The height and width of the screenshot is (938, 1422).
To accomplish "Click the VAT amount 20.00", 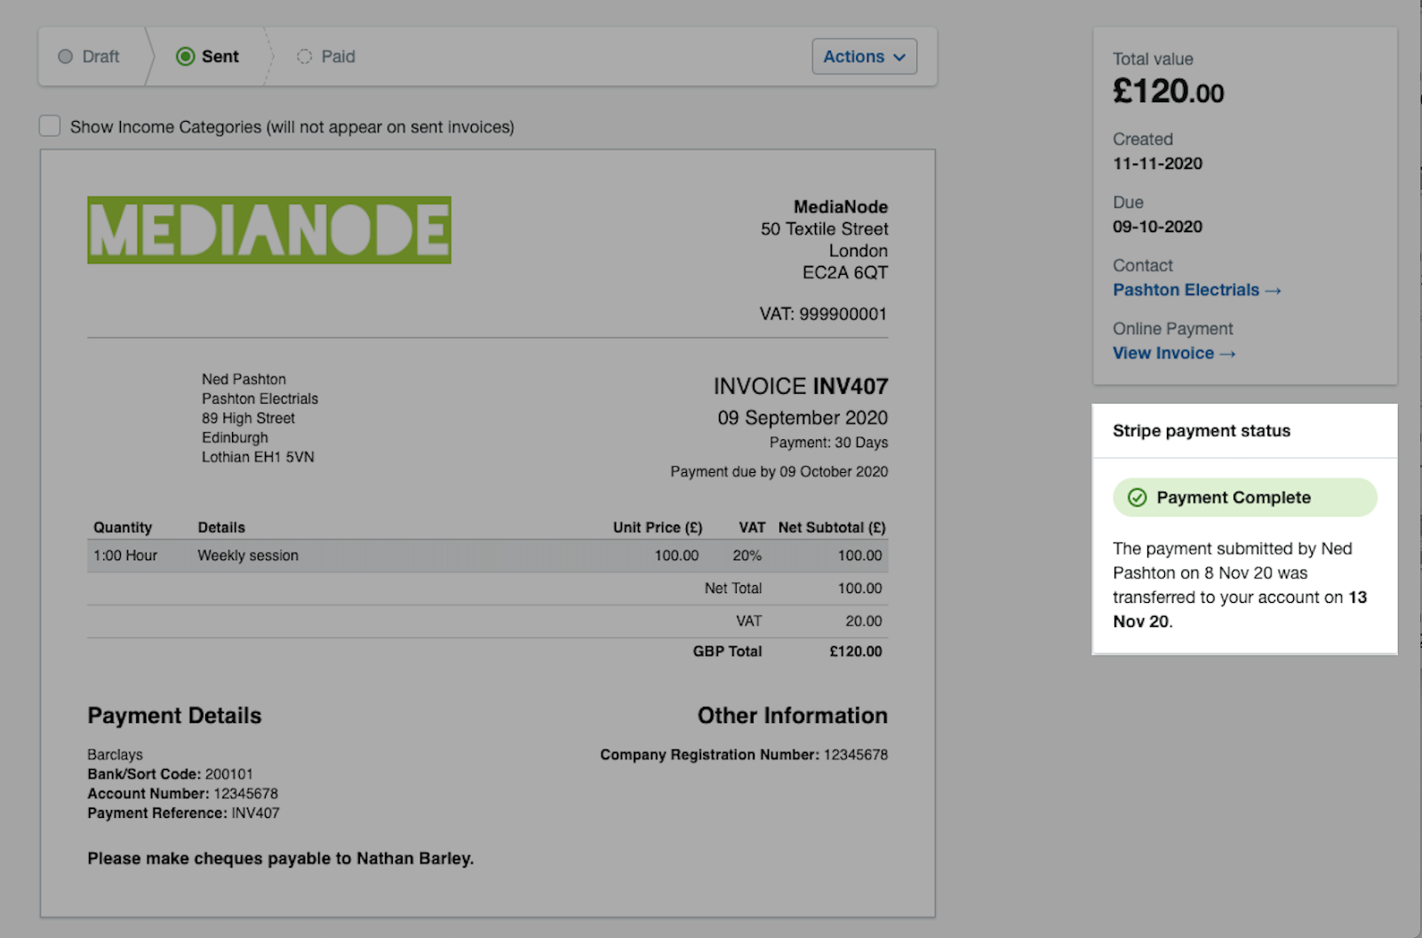I will pyautogui.click(x=864, y=621).
